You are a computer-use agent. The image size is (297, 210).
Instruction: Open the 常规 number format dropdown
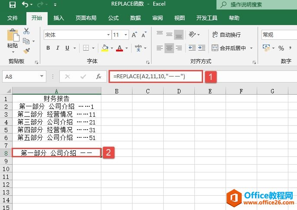(279, 35)
